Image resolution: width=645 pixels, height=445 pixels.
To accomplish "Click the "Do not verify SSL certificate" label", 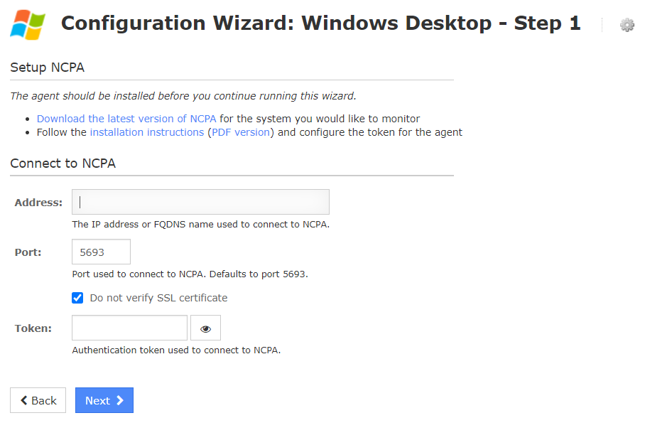I will 158,298.
